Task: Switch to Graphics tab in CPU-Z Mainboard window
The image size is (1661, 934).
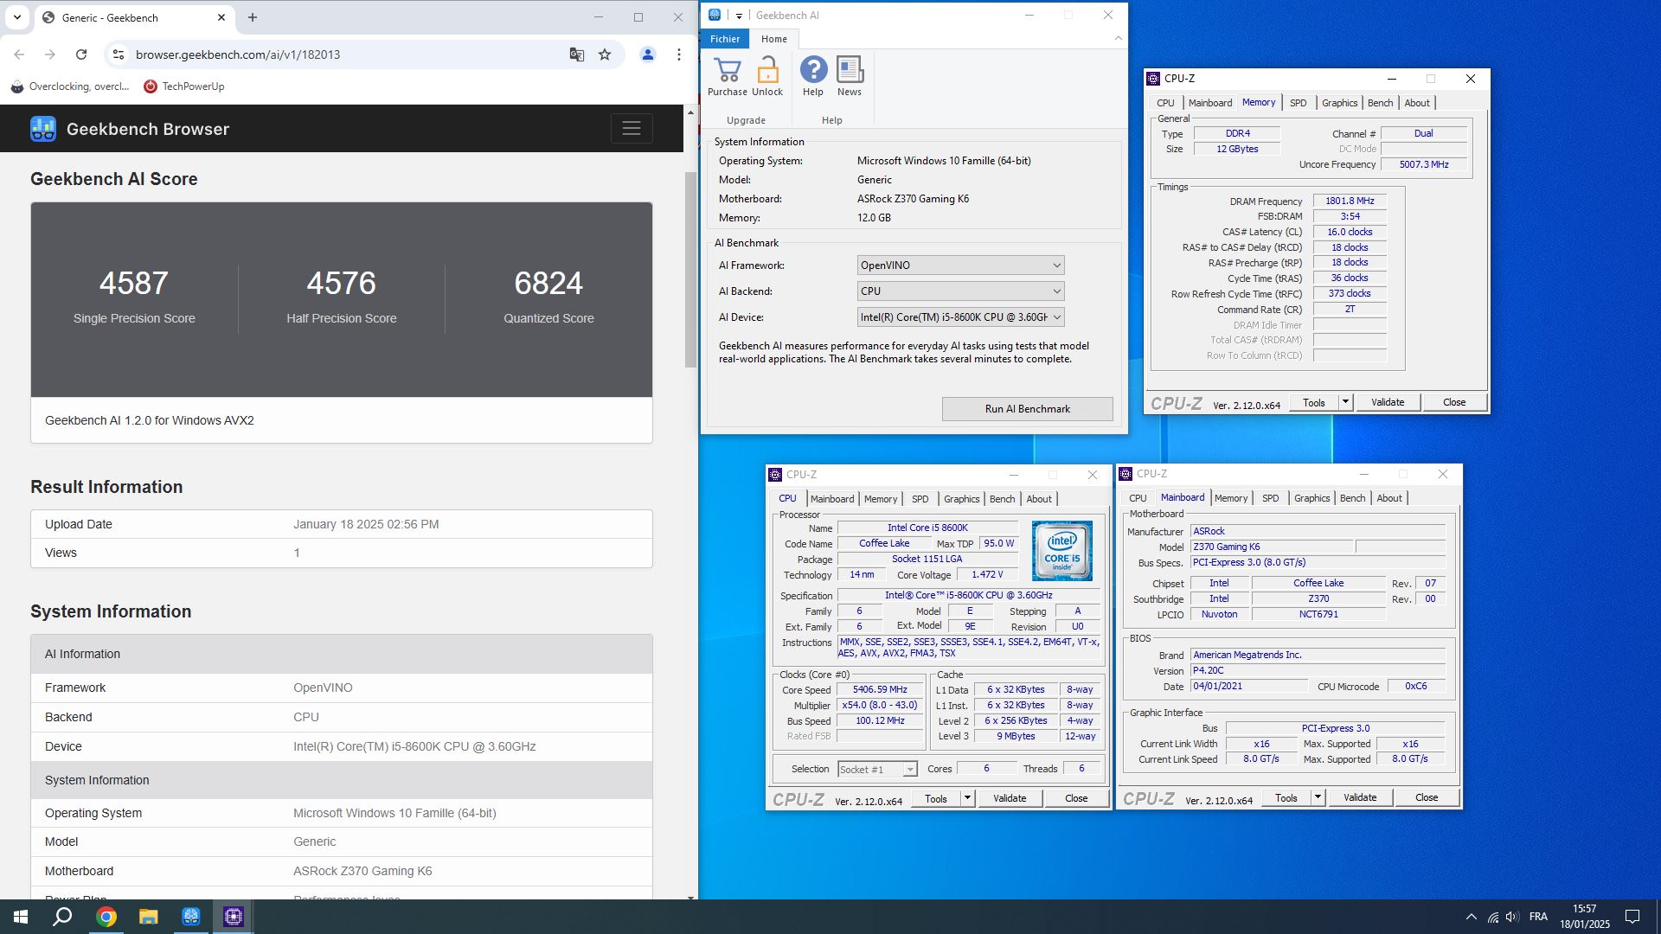Action: coord(1311,498)
